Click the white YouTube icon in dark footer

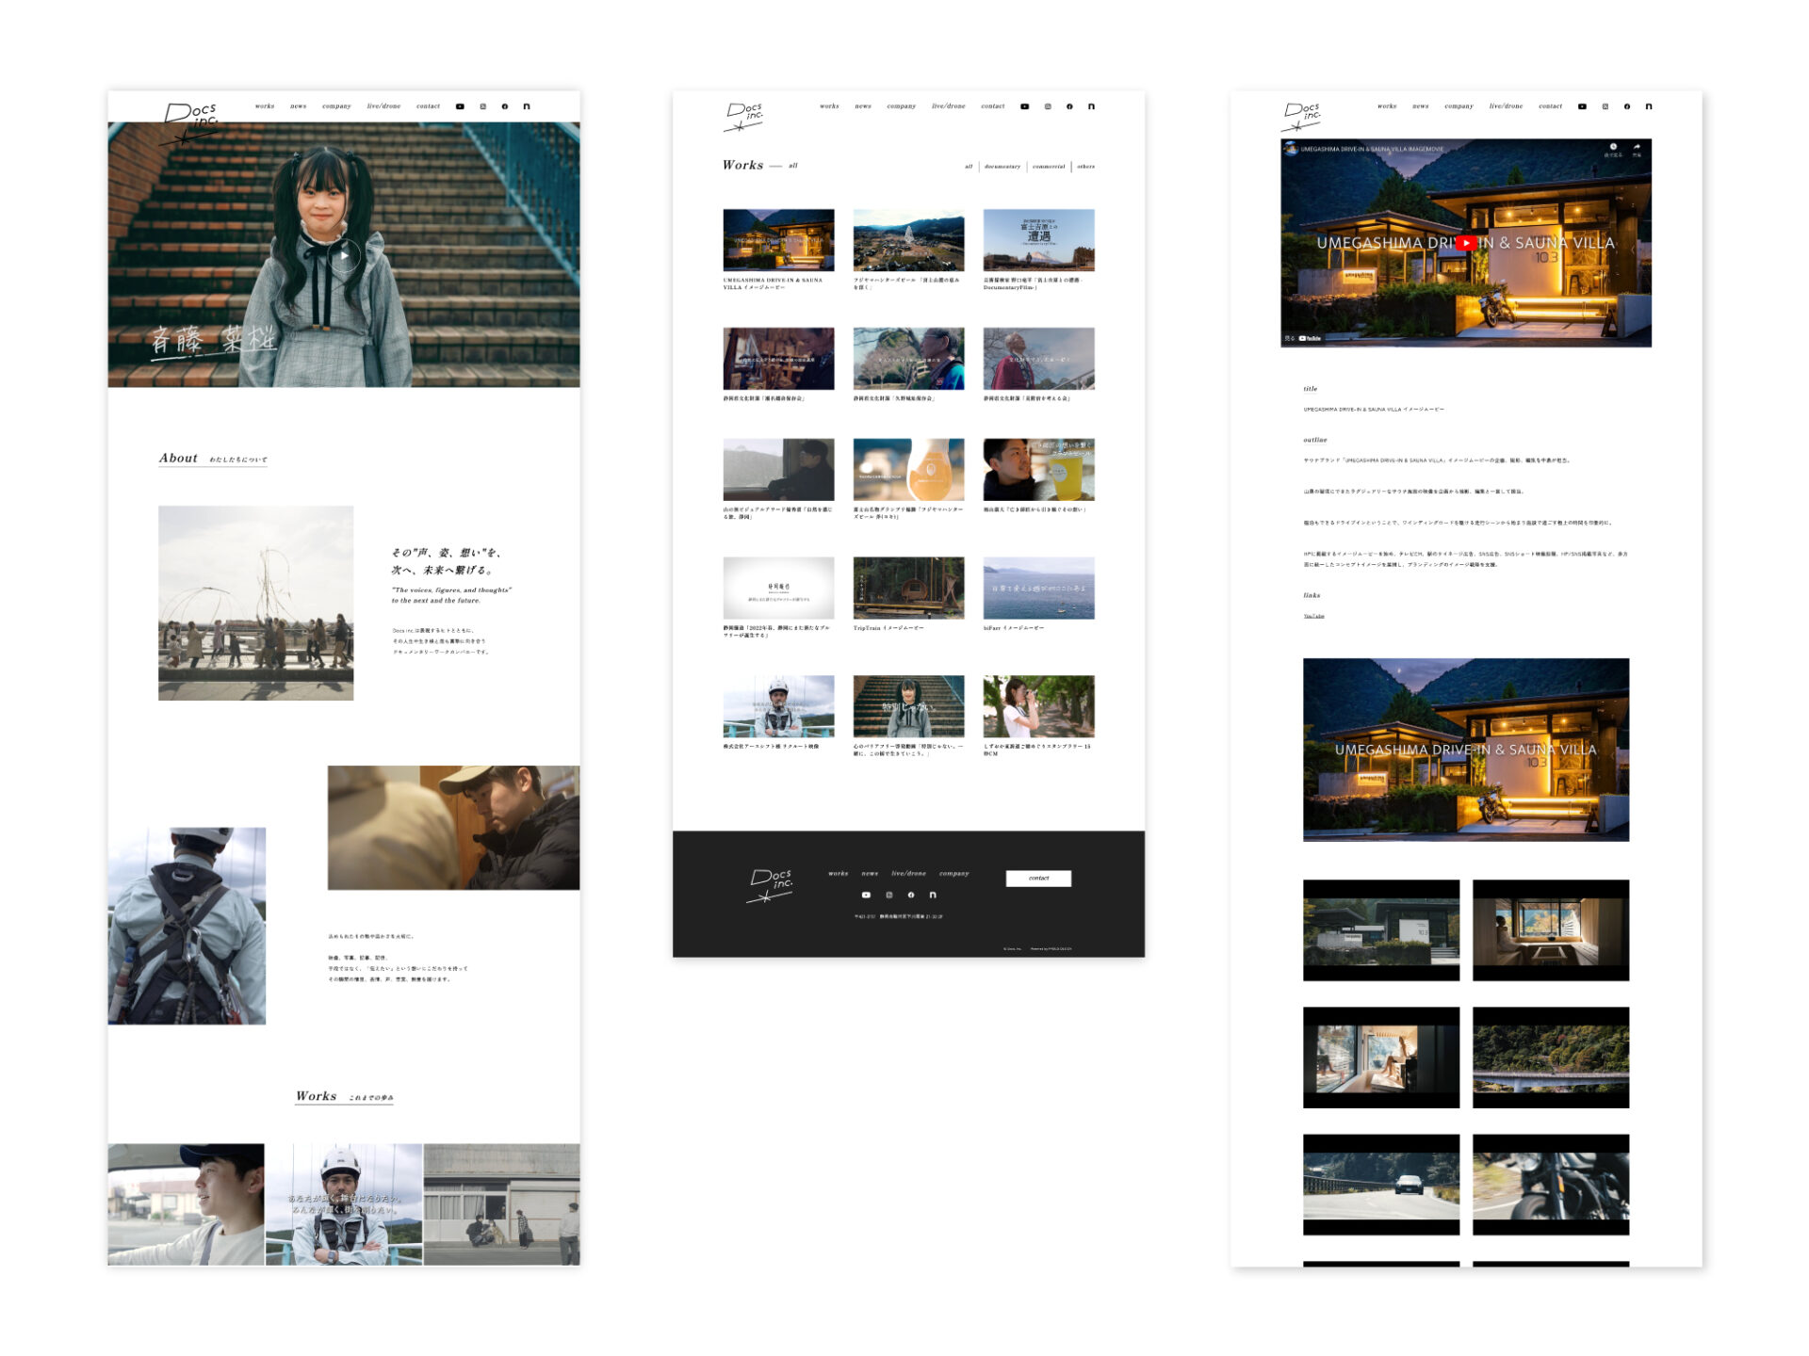point(866,895)
